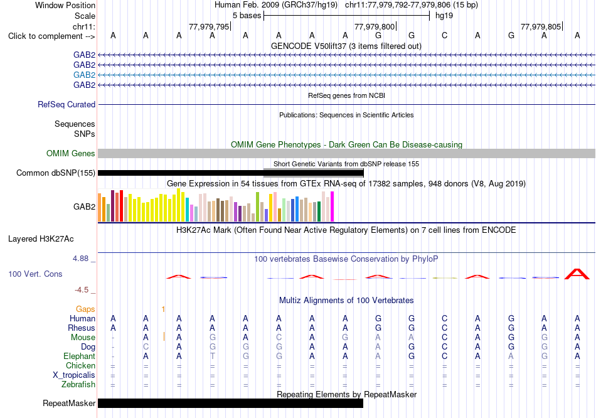Click the T base in Elephant row

(x=212, y=356)
